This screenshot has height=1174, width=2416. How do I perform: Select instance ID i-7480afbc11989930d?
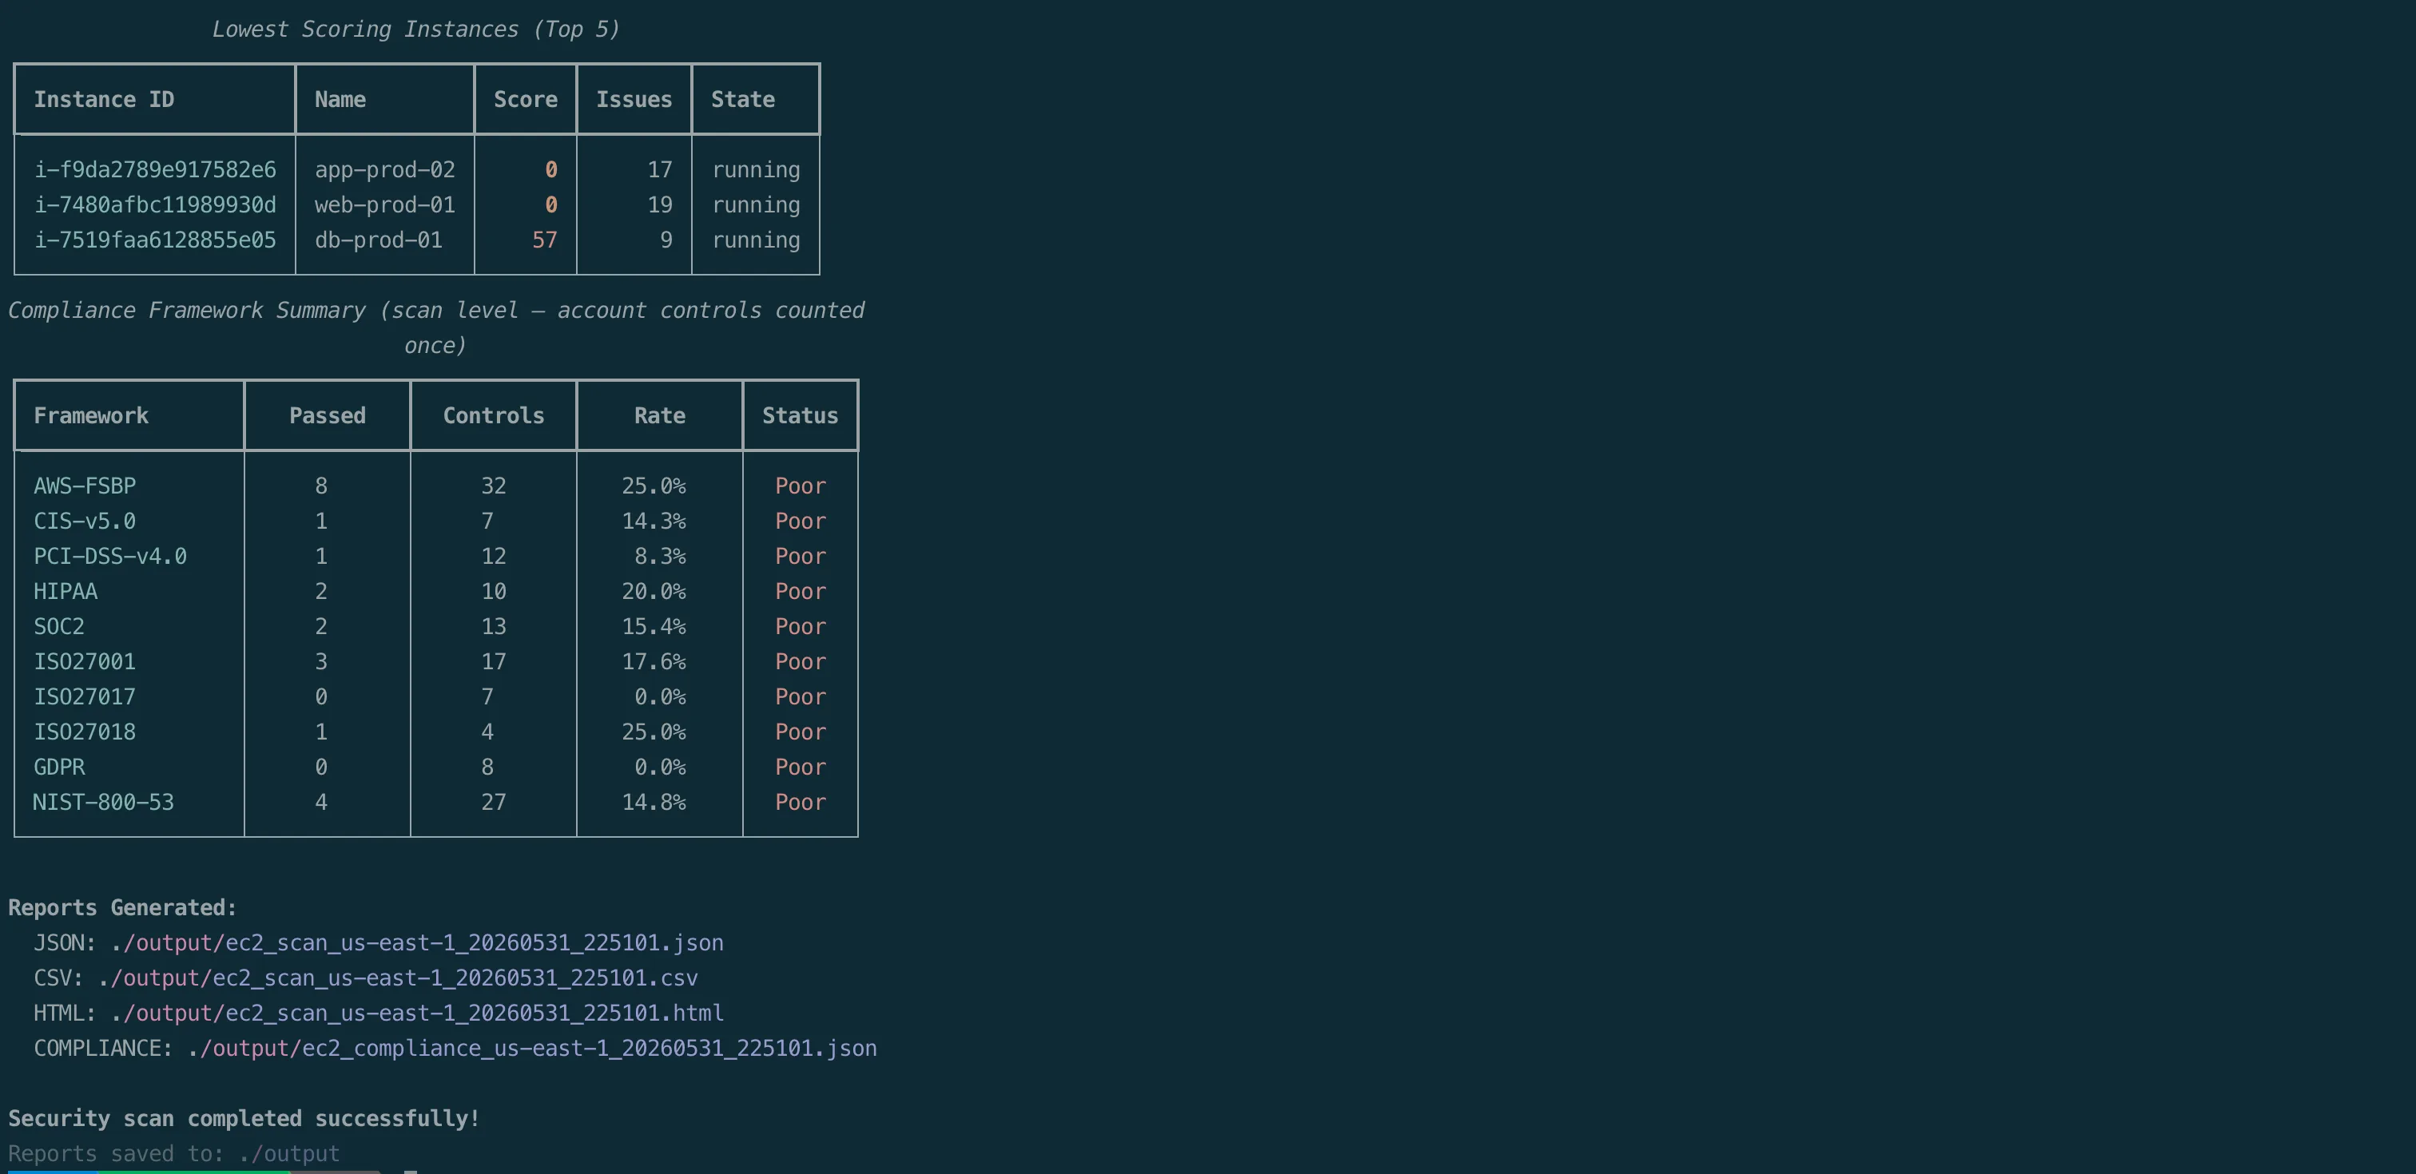point(155,204)
